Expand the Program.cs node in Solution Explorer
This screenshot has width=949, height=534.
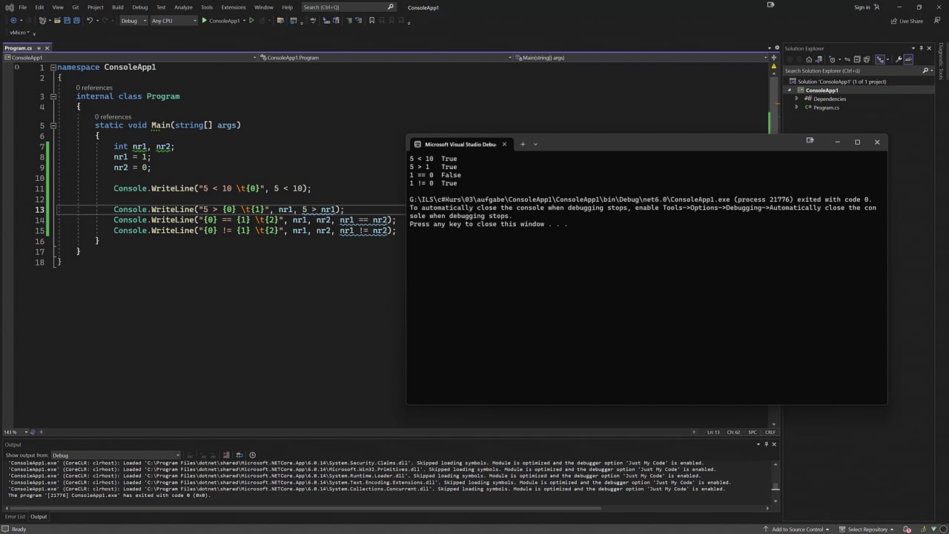(797, 108)
